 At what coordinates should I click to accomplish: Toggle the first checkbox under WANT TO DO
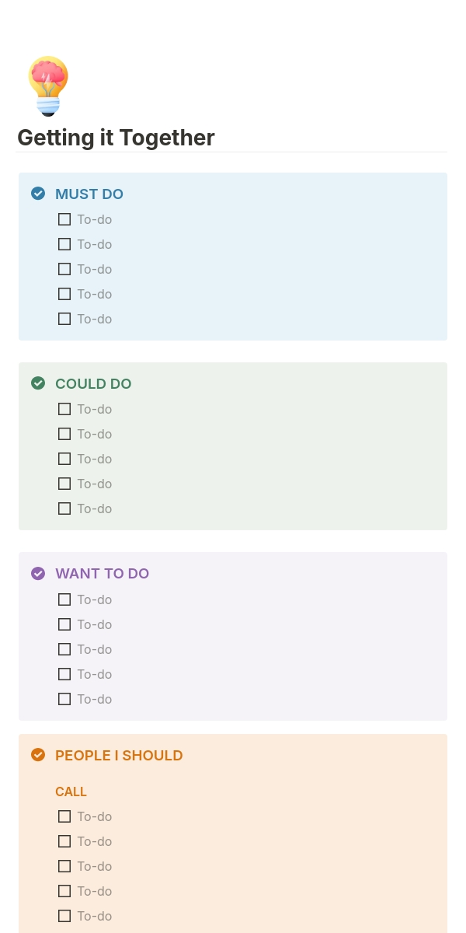(64, 599)
